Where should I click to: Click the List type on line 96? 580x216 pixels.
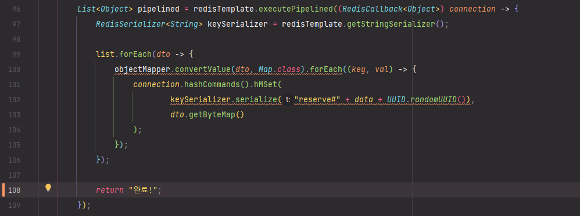tap(87, 9)
